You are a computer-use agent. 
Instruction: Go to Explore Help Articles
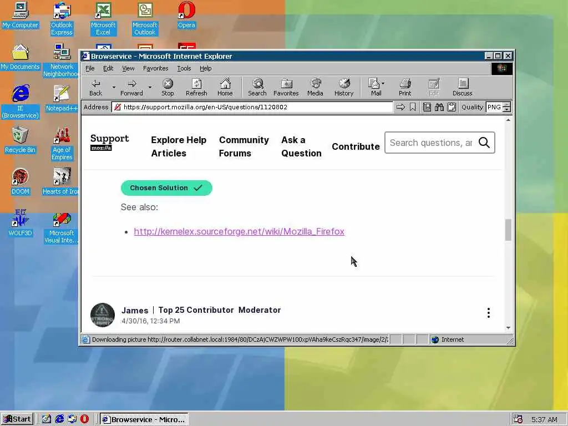(179, 146)
